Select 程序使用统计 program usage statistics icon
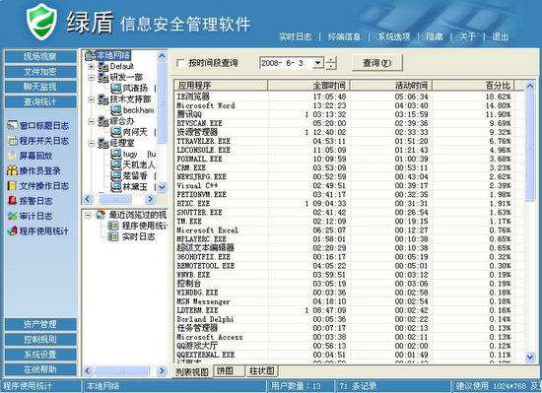Image resolution: width=542 pixels, height=393 pixels. pyautogui.click(x=13, y=231)
